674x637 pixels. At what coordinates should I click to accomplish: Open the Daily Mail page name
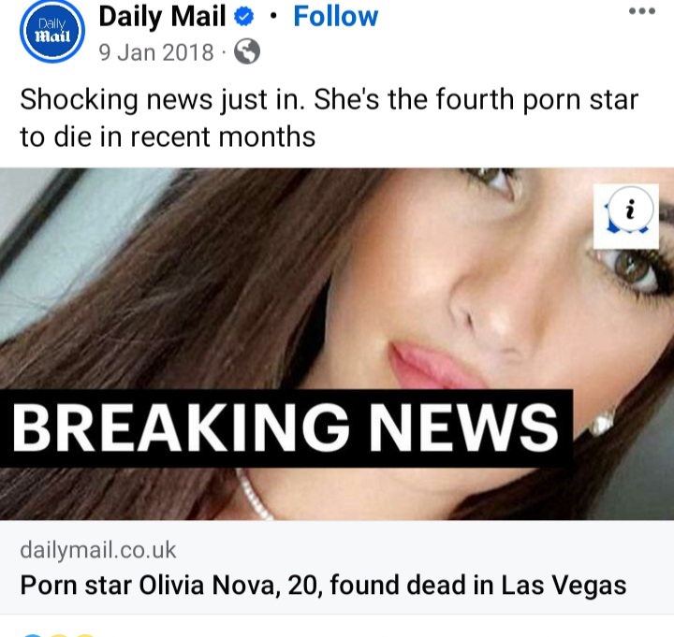162,17
